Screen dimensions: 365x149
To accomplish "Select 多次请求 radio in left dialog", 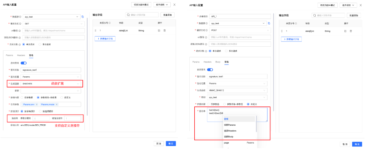I will tap(40, 44).
